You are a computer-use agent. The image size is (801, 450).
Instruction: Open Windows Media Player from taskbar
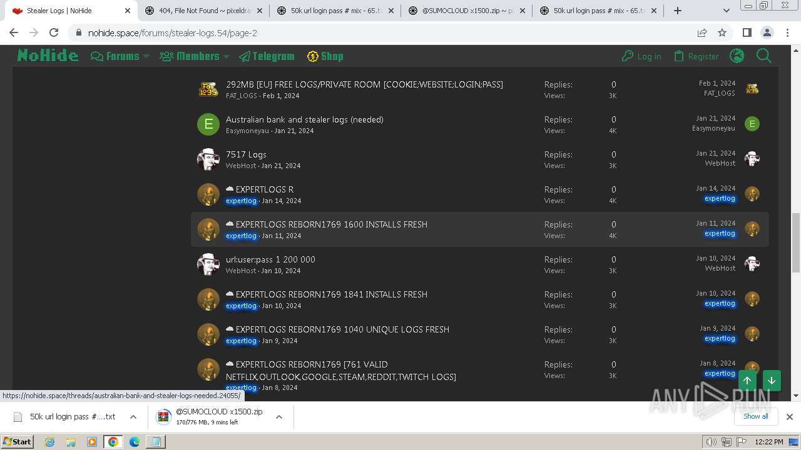coord(92,442)
